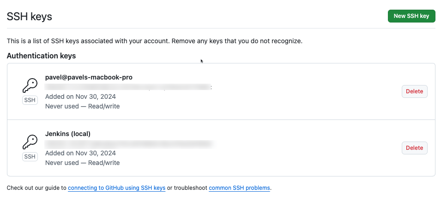Open the connecting to GitHub using SSH keys guide
This screenshot has height=199, width=447.
coord(116,188)
